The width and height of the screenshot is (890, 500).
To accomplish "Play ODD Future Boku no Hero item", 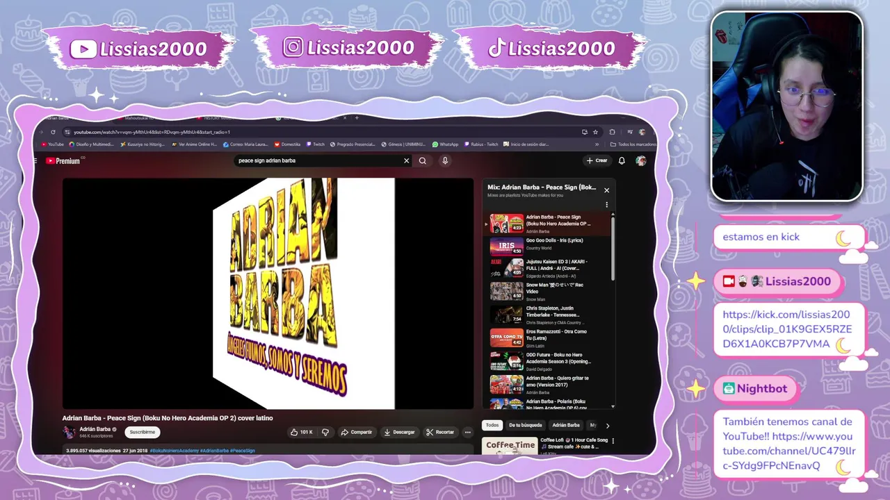I will (548, 361).
